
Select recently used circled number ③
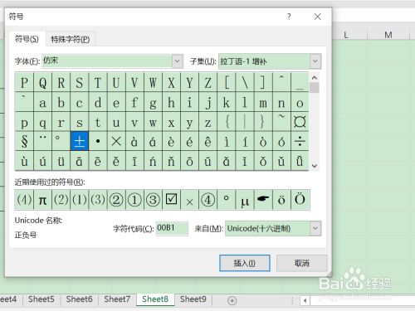point(153,200)
